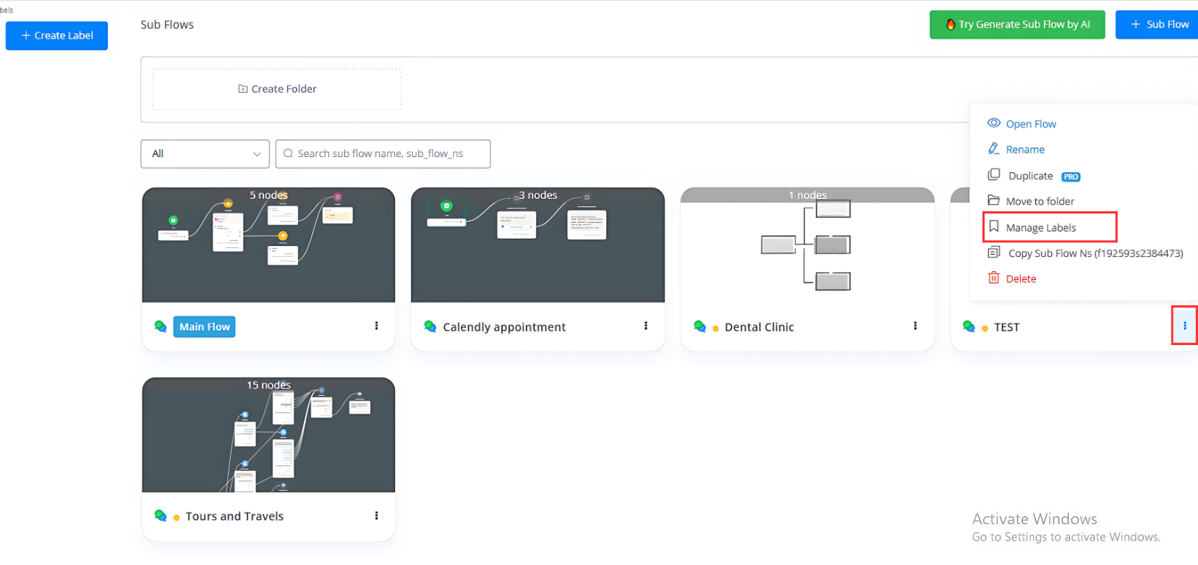Delete the TEST sub flow
Screen dimensions: 1198x565
tap(1020, 279)
